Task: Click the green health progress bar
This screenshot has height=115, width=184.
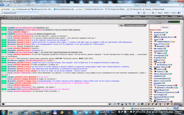Action: click(x=175, y=22)
